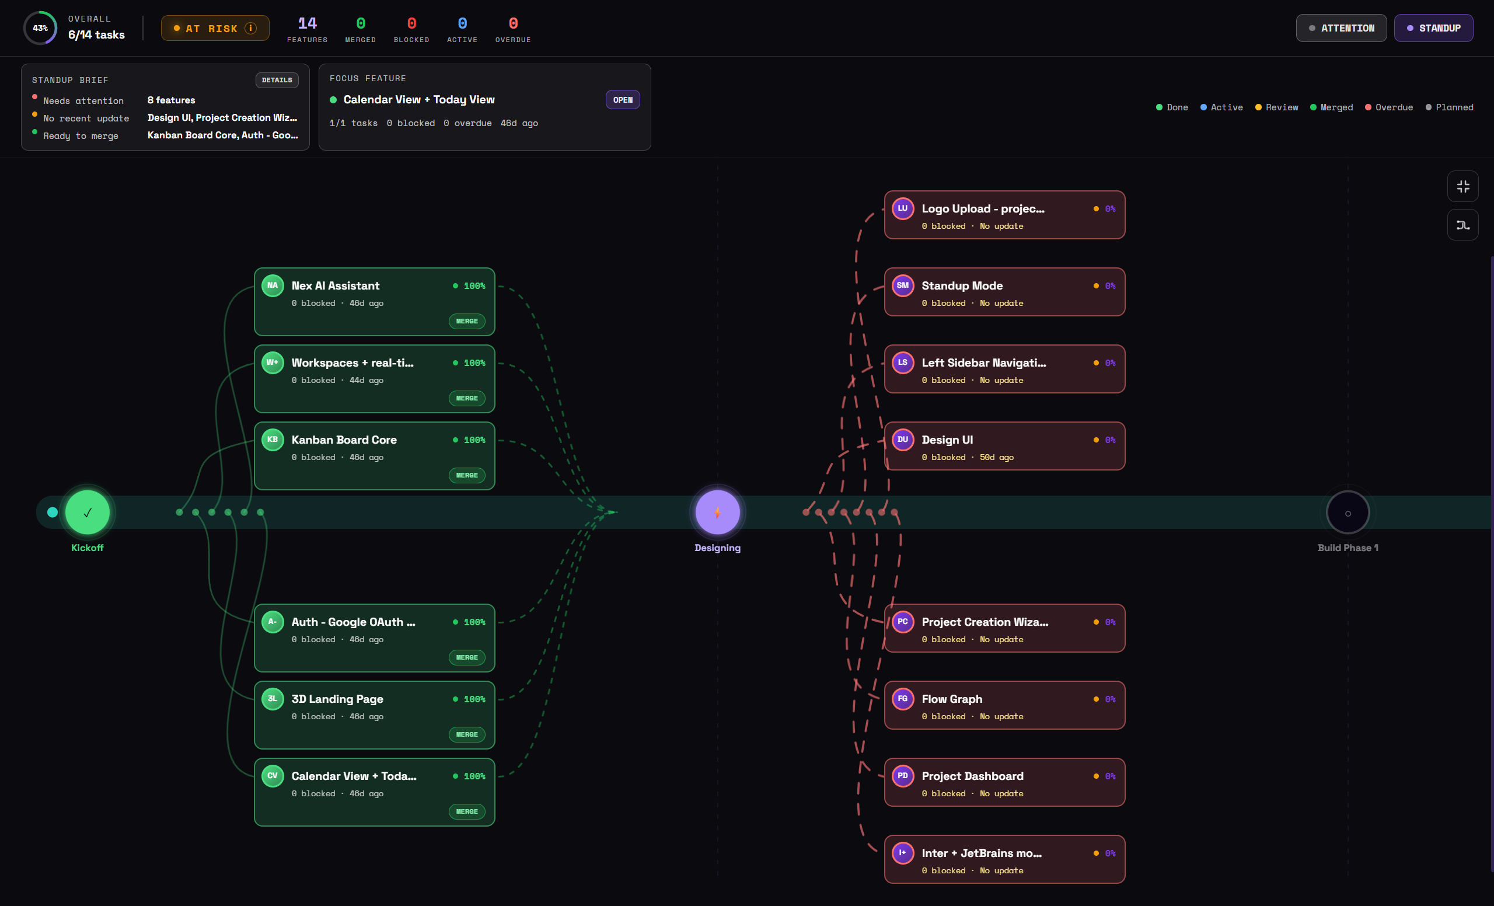Viewport: 1494px width, 906px height.
Task: Click the KB avatar on Kanban Board Core
Action: click(x=273, y=439)
